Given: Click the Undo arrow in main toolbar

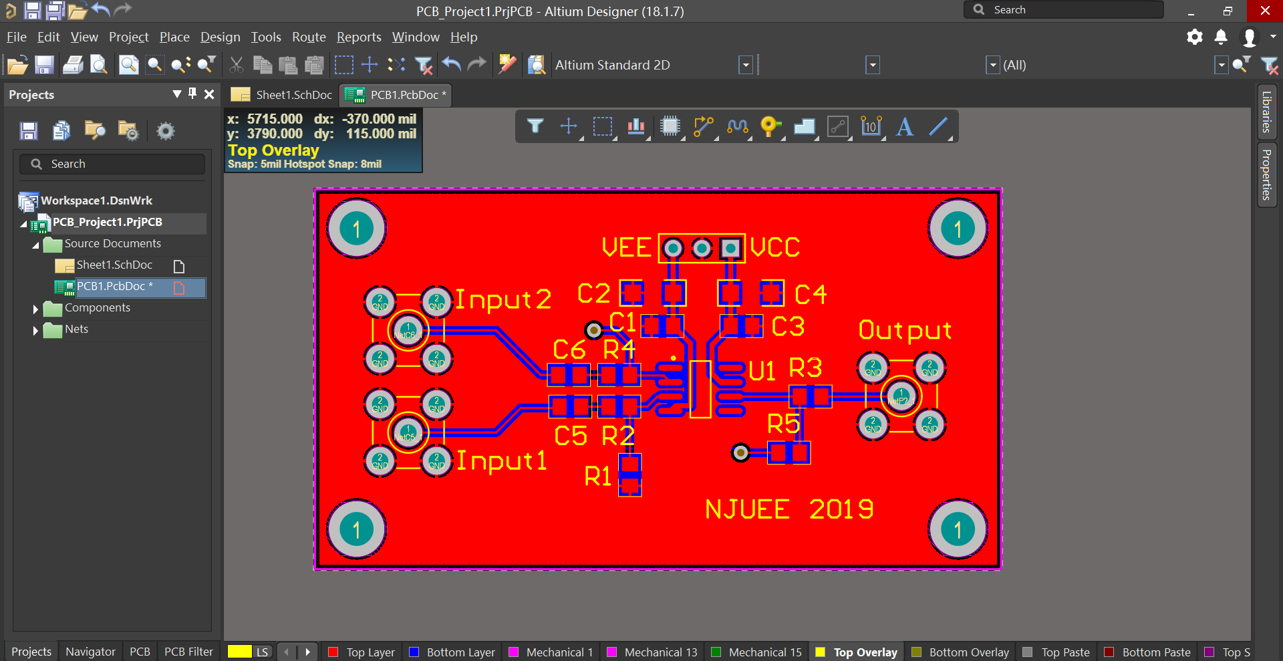Looking at the screenshot, I should pos(452,65).
